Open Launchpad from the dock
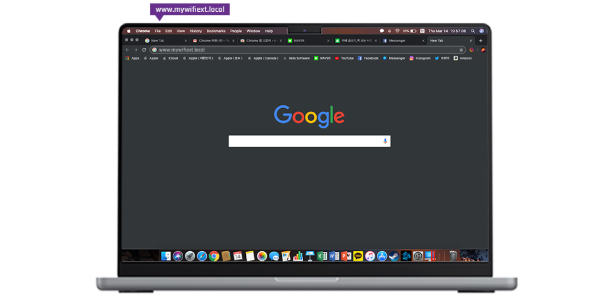Screen dimensions: 605x295 pyautogui.click(x=190, y=256)
